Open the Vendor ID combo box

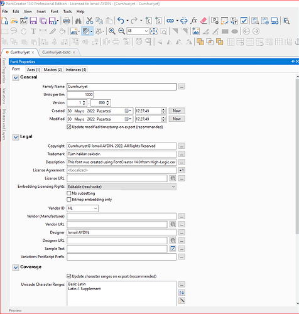click(82, 208)
